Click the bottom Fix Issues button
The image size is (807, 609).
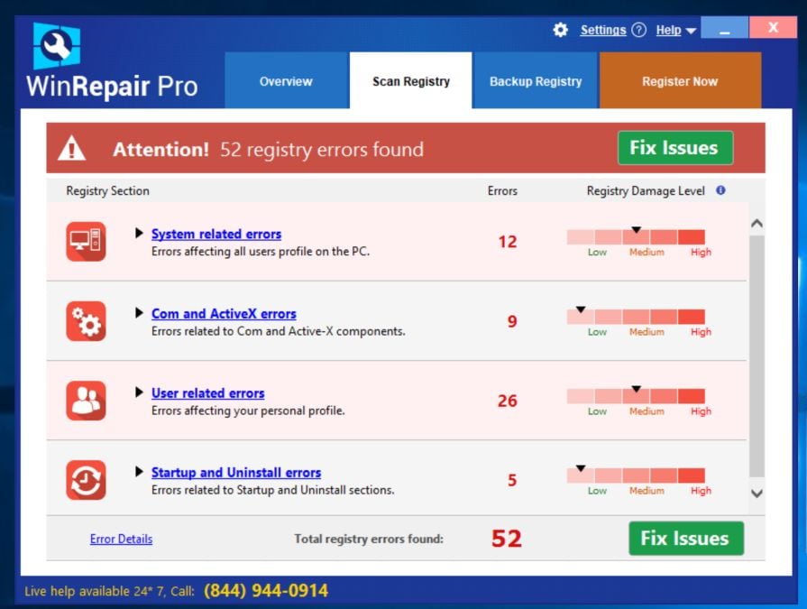pyautogui.click(x=685, y=539)
